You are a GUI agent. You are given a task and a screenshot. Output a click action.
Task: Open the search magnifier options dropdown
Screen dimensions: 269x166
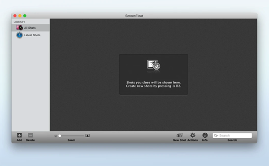pos(216,135)
